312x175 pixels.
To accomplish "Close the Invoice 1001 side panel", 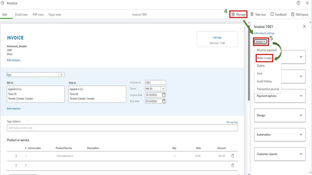I will tap(305, 26).
